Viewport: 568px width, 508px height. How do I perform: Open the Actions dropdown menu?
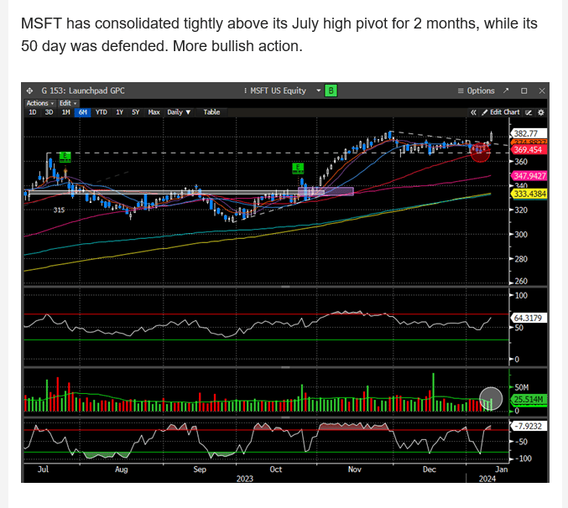click(39, 103)
